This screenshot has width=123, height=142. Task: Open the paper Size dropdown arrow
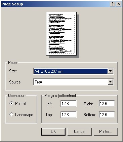pyautogui.click(x=110, y=71)
